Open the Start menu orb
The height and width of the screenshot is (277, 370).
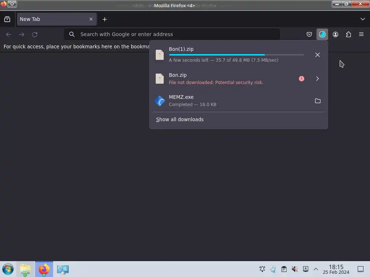[x=8, y=269]
